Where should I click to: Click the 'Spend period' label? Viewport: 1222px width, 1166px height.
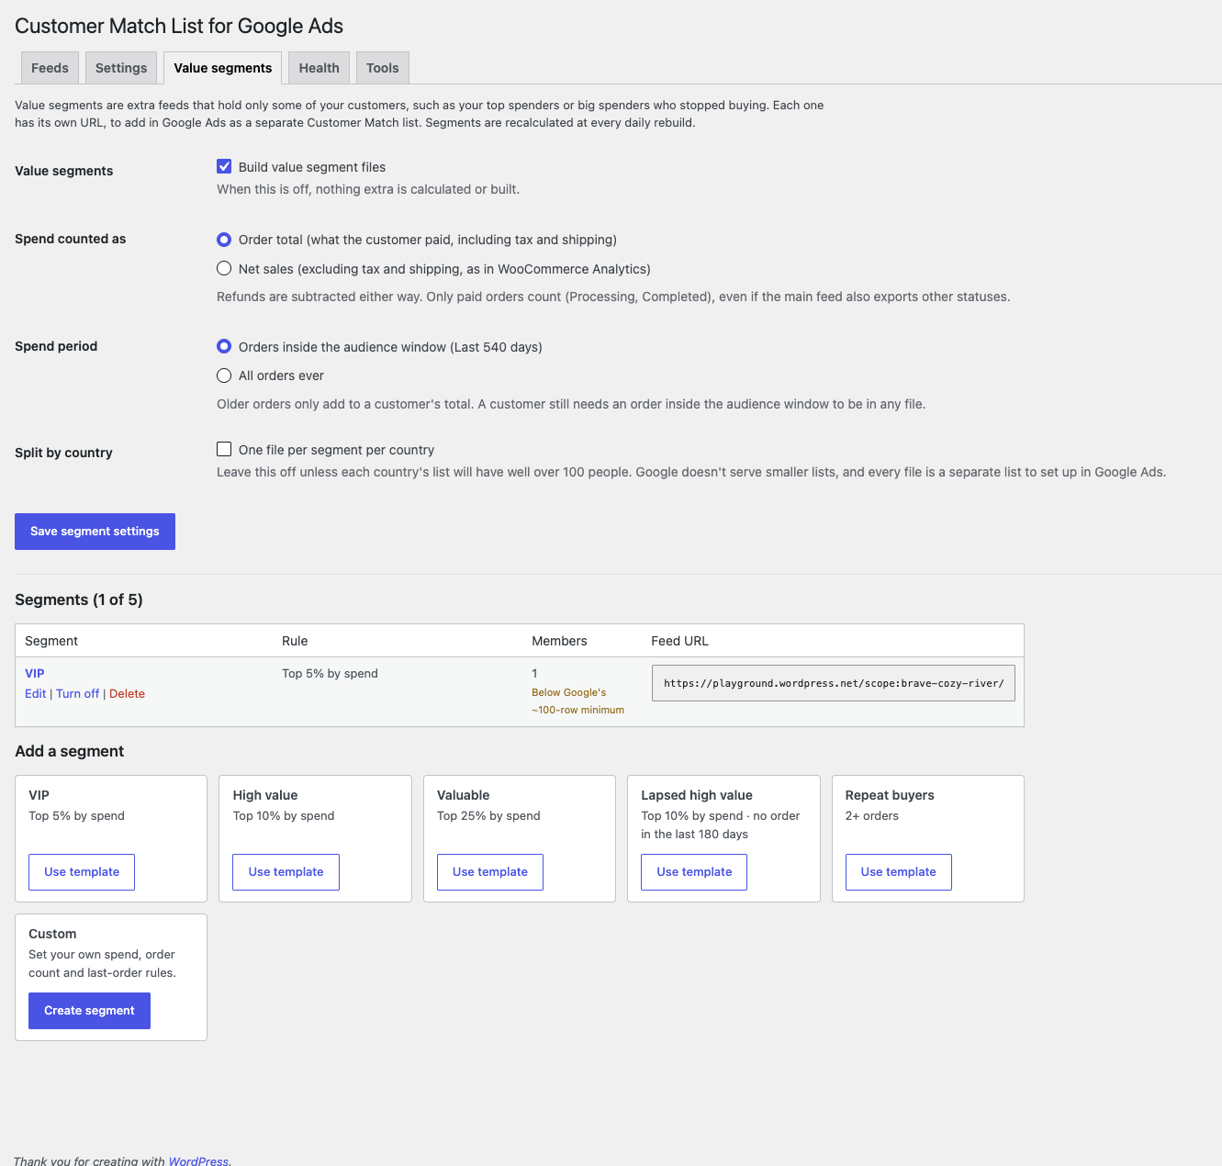click(56, 346)
